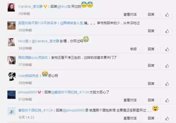
Task: Open crazy的呗先生's black-and-white avatar
Action: (12, 77)
